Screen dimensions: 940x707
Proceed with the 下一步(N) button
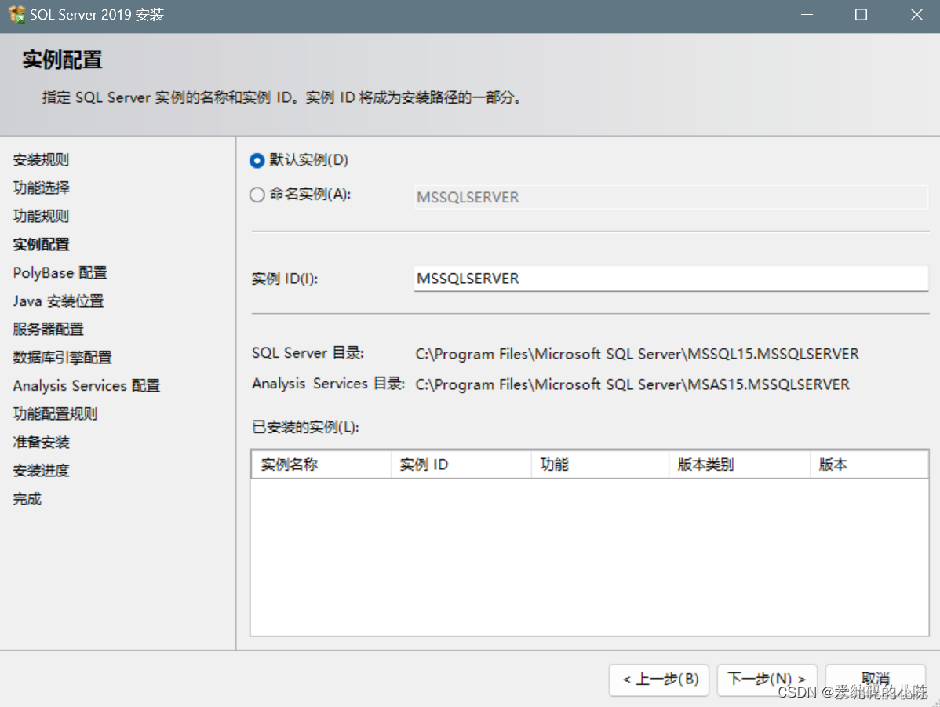point(767,680)
